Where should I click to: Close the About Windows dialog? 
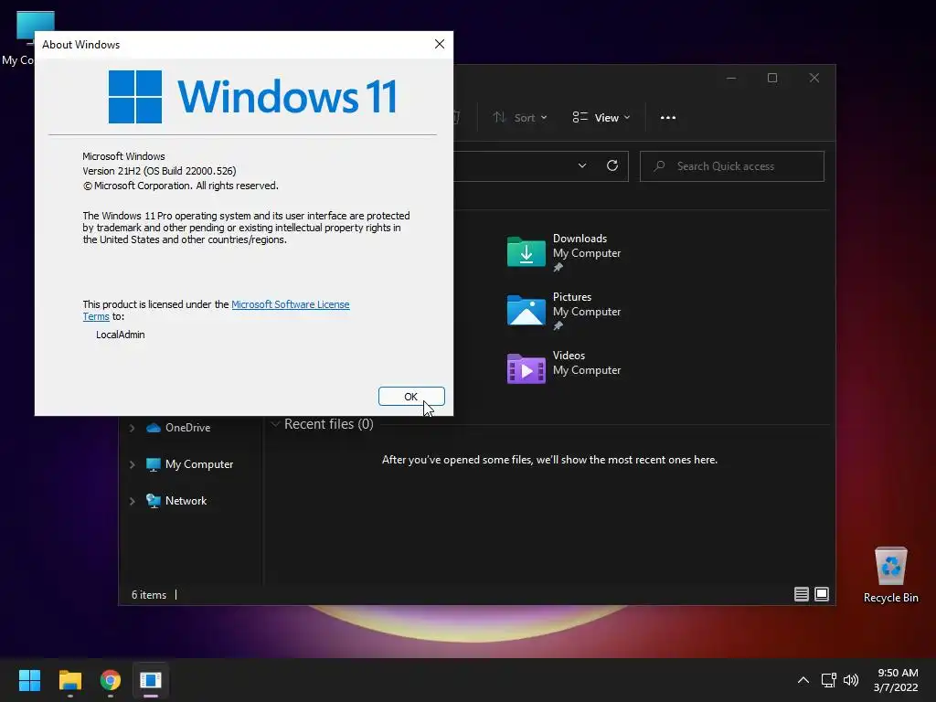pyautogui.click(x=440, y=44)
